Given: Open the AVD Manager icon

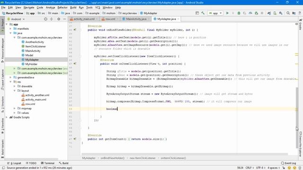Looking at the screenshot, I should pos(275,13).
